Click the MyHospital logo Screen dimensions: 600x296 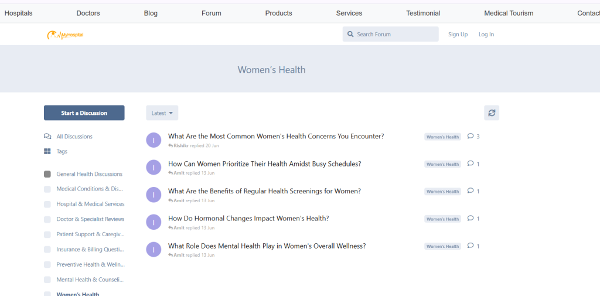coord(65,35)
